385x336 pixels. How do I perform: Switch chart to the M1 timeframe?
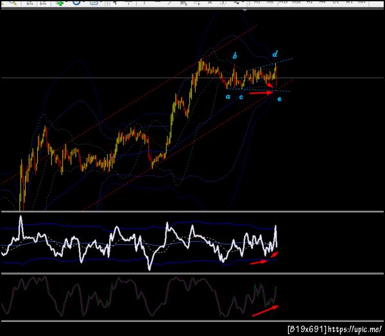[x=257, y=2]
